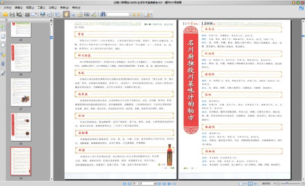Switch to continuous facing layout

point(255,183)
